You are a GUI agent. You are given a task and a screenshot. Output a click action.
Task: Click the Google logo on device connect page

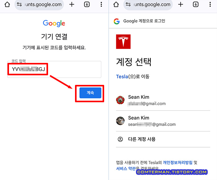point(54,23)
